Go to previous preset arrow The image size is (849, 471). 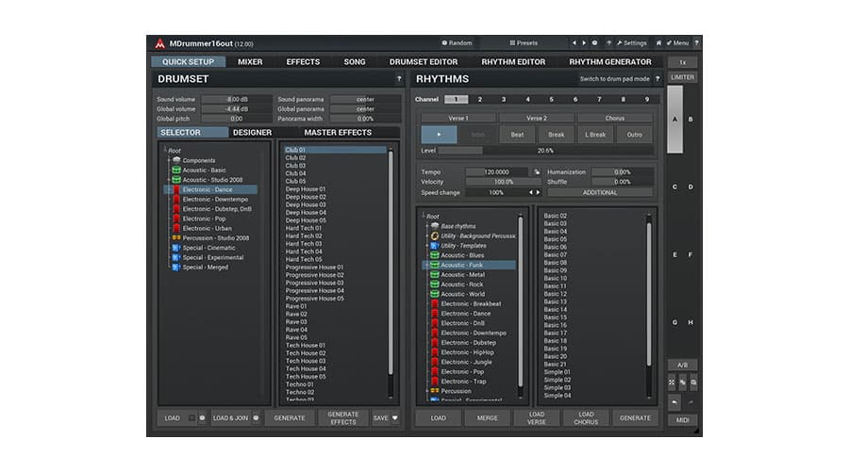pyautogui.click(x=574, y=42)
